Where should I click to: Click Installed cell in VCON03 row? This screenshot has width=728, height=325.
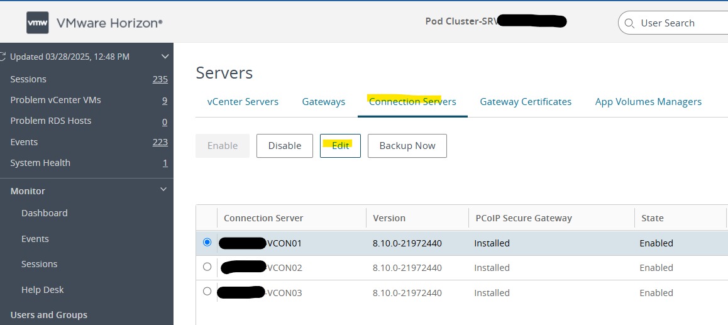point(492,293)
